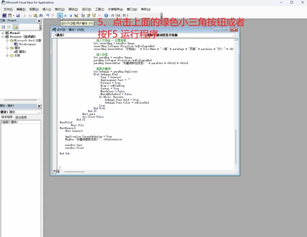Switch to 按分类序 tab
The width and height of the screenshot is (307, 237).
(x=21, y=117)
